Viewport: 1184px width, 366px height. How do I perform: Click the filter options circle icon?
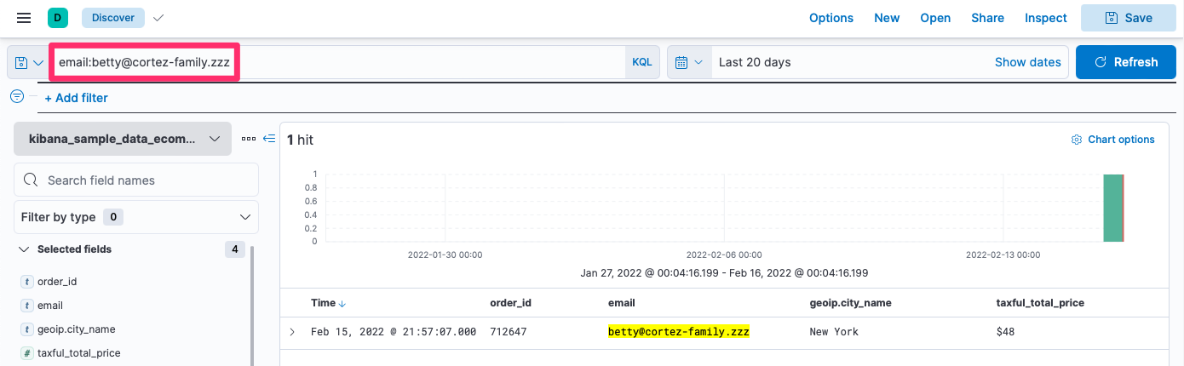click(x=17, y=97)
